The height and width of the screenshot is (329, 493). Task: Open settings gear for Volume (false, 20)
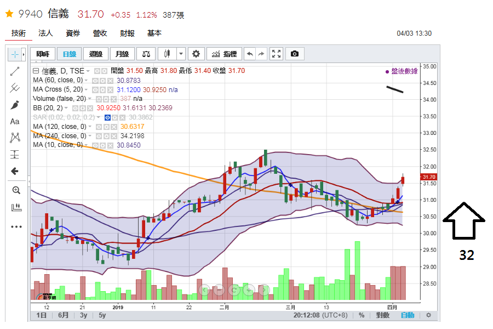point(106,99)
